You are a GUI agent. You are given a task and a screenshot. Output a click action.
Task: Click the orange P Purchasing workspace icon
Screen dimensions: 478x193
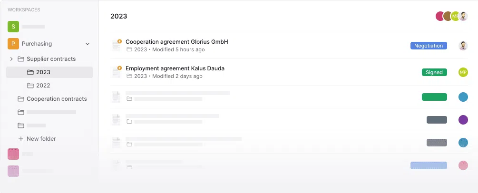(x=13, y=44)
